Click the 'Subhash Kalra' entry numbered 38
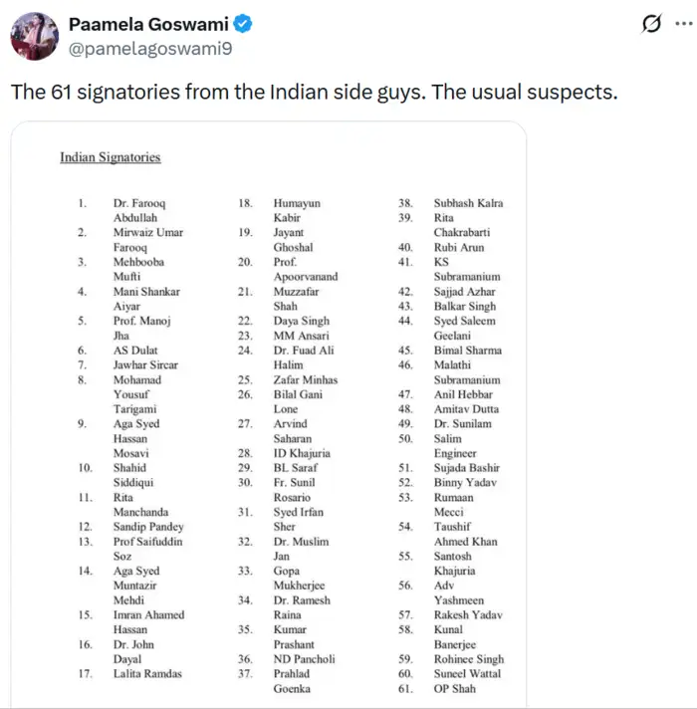Screen dimensions: 697x709 (468, 203)
